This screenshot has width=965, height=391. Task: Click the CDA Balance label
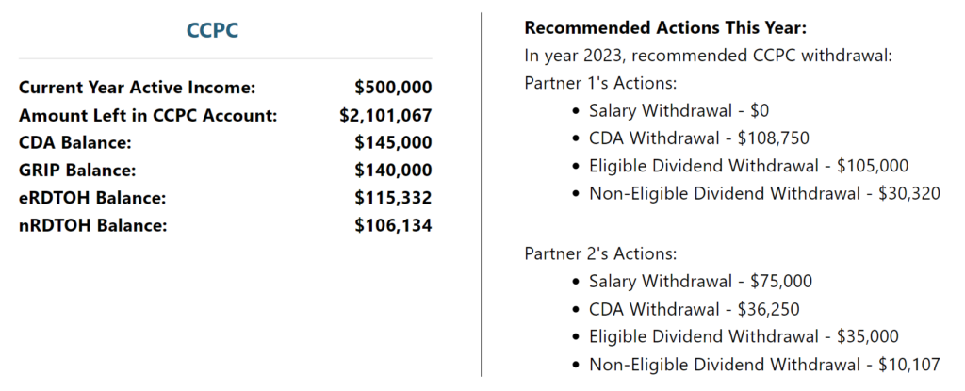pos(75,143)
